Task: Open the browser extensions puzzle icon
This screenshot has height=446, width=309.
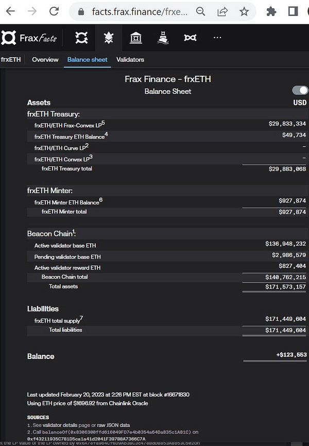Action: (x=271, y=11)
